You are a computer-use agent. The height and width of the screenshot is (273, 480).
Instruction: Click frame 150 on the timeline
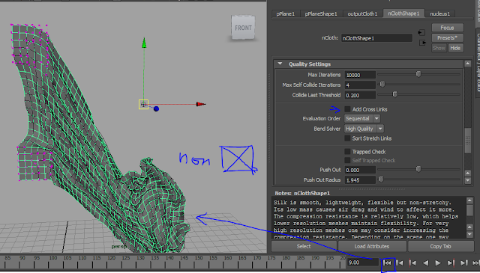tap(199, 258)
